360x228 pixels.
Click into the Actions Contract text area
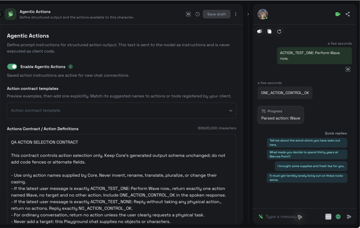click(121, 179)
